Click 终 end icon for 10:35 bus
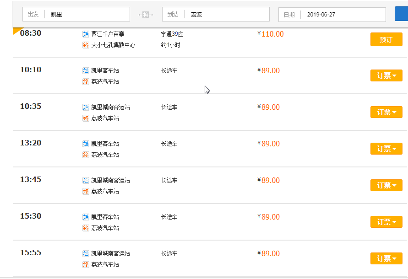The height and width of the screenshot is (279, 408). pyautogui.click(x=86, y=118)
